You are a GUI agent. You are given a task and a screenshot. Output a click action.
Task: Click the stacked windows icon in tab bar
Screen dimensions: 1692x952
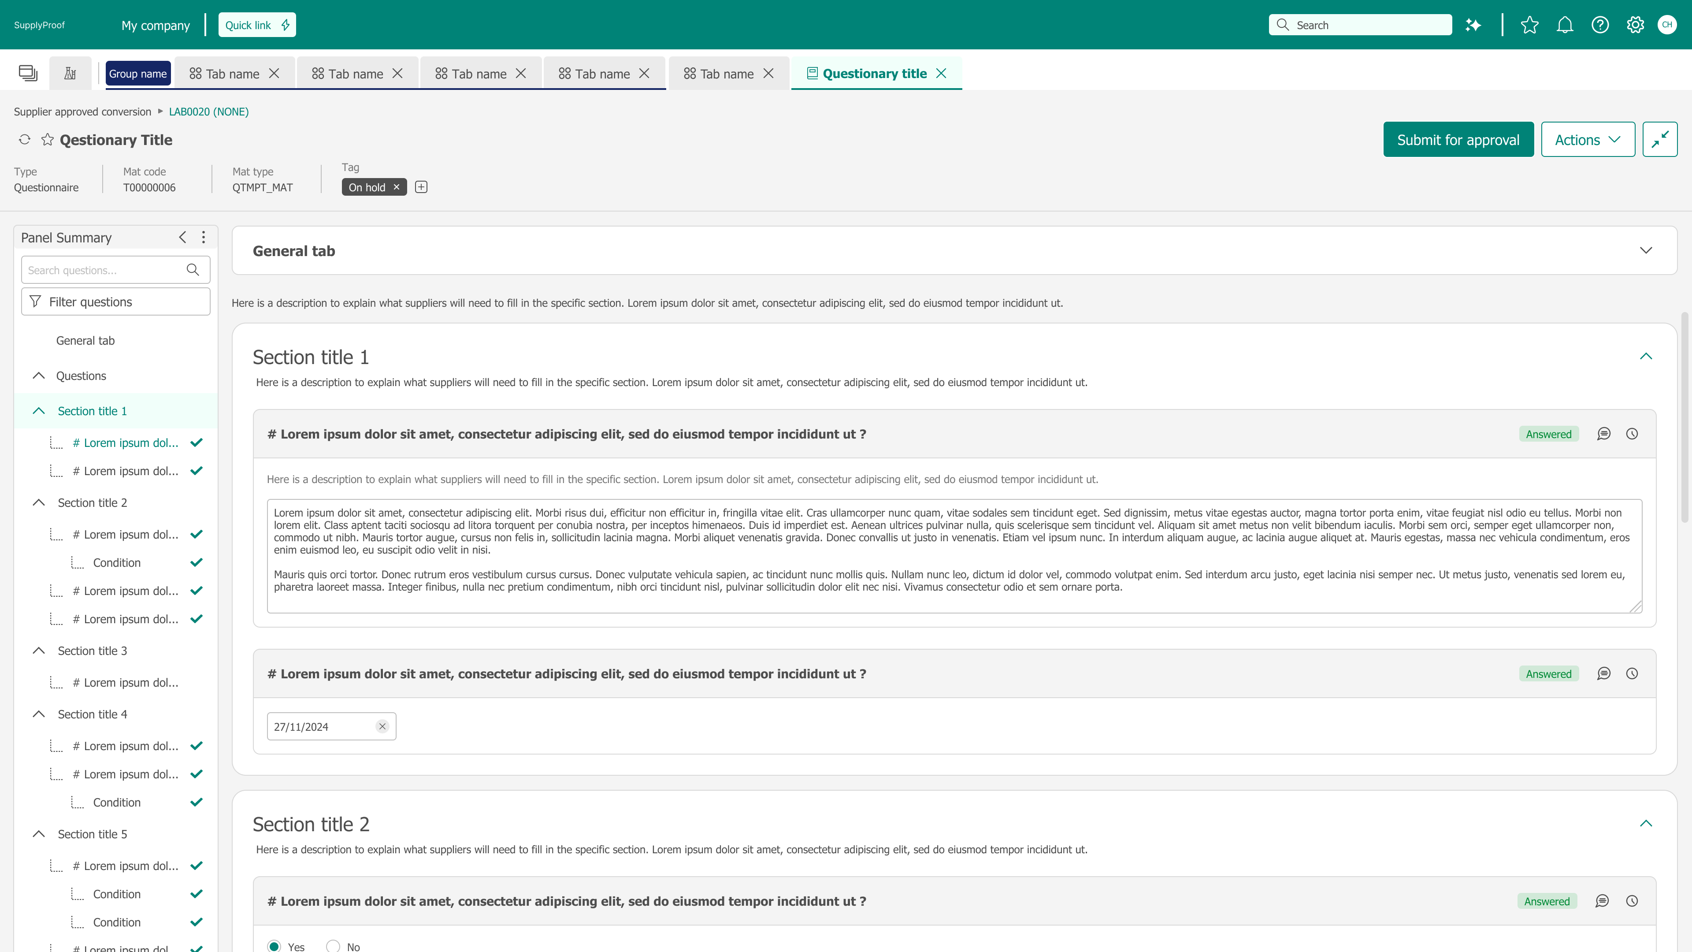tap(28, 73)
